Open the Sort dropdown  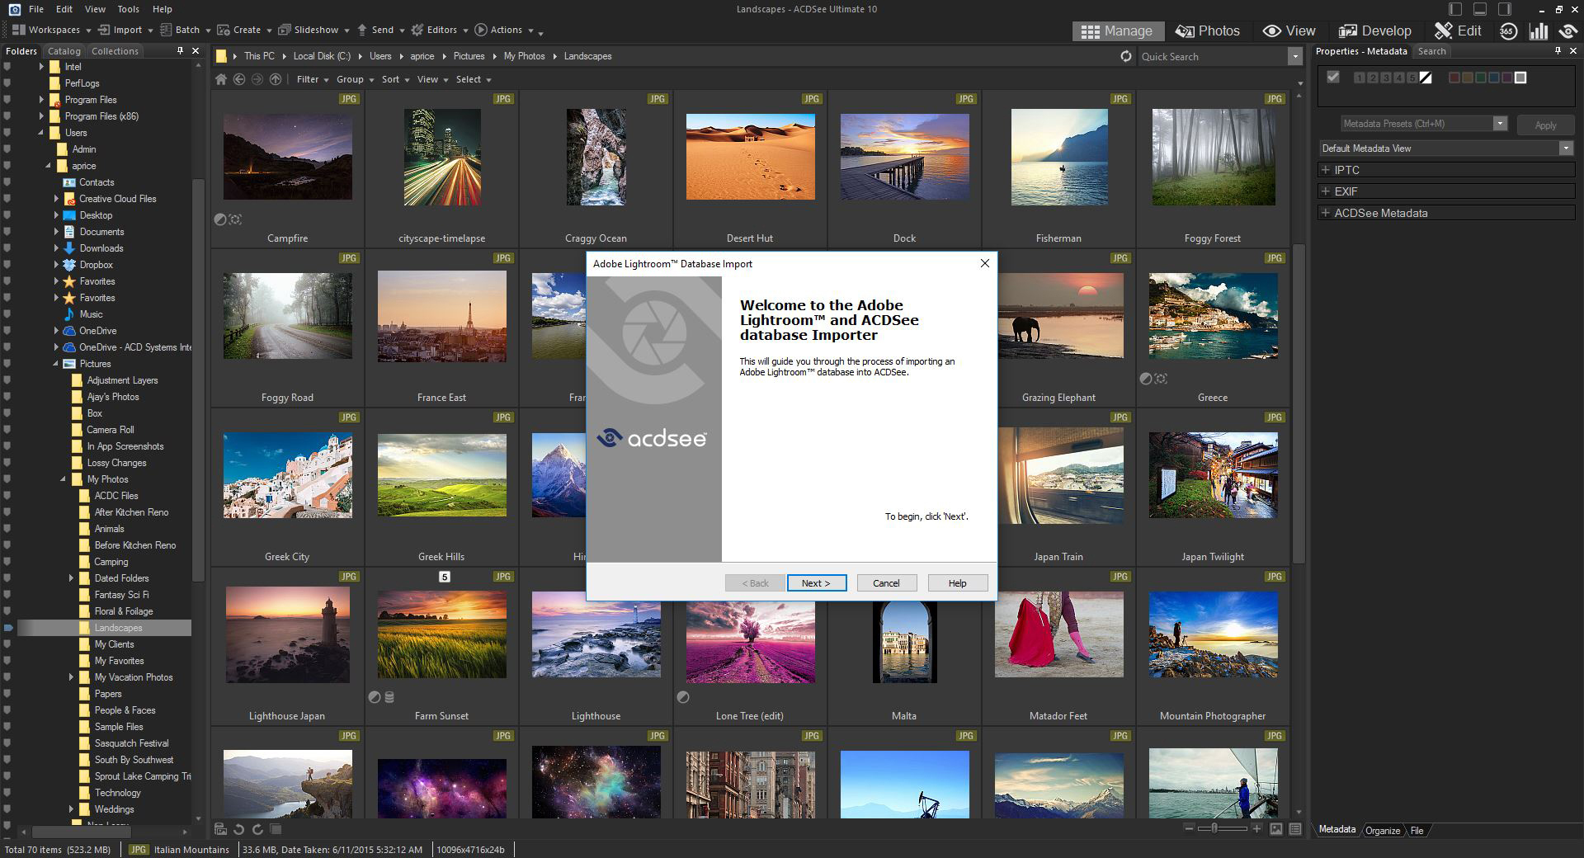[x=395, y=79]
